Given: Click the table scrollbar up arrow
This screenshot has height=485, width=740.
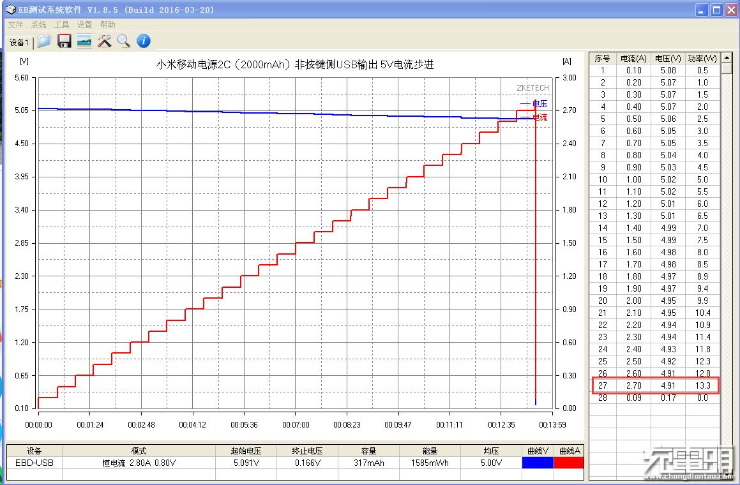Looking at the screenshot, I should click(727, 57).
